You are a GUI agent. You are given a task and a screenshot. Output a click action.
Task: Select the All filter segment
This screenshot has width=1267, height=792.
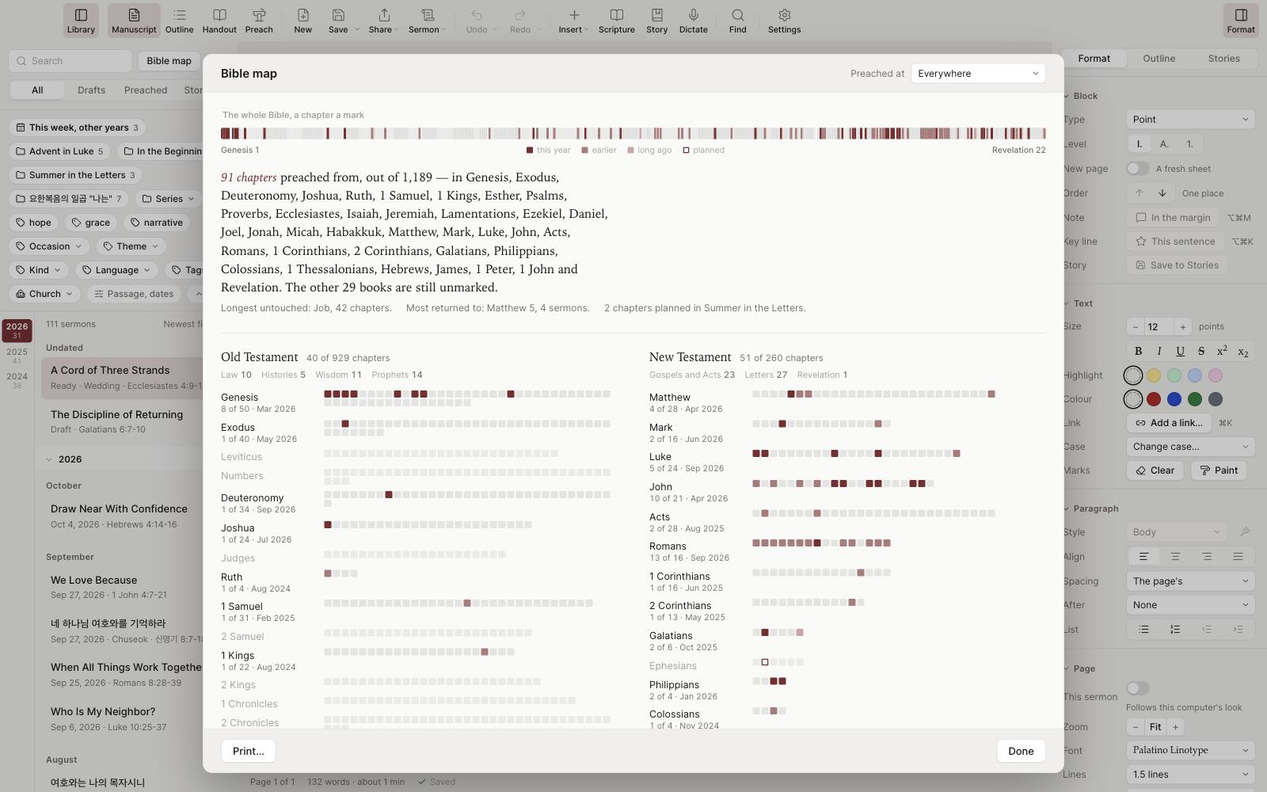pyautogui.click(x=37, y=90)
